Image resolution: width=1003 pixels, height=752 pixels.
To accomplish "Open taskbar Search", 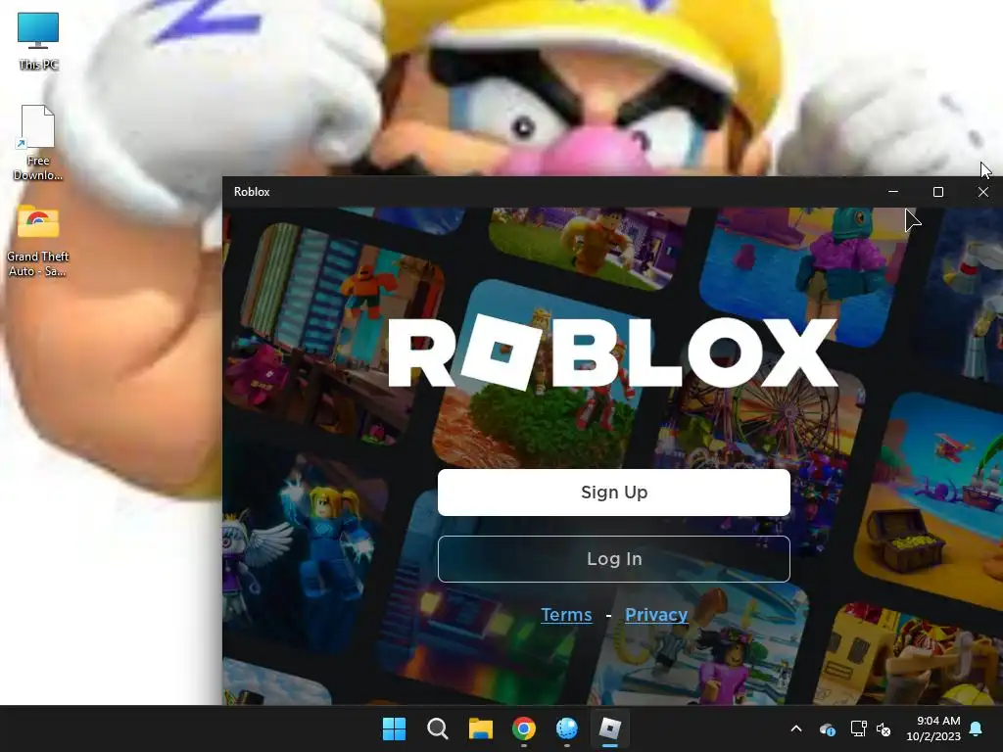I will click(x=438, y=728).
